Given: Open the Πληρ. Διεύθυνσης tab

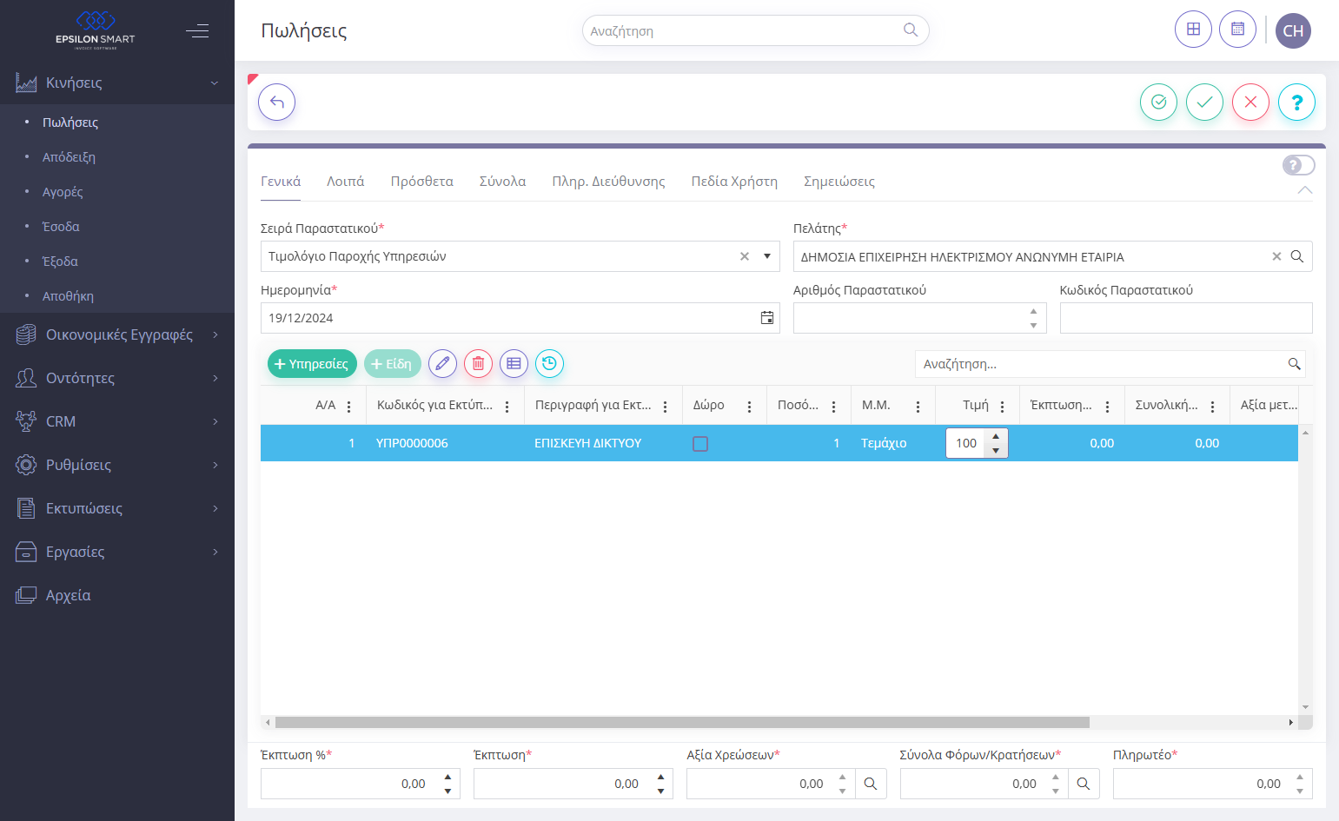Looking at the screenshot, I should pyautogui.click(x=608, y=182).
